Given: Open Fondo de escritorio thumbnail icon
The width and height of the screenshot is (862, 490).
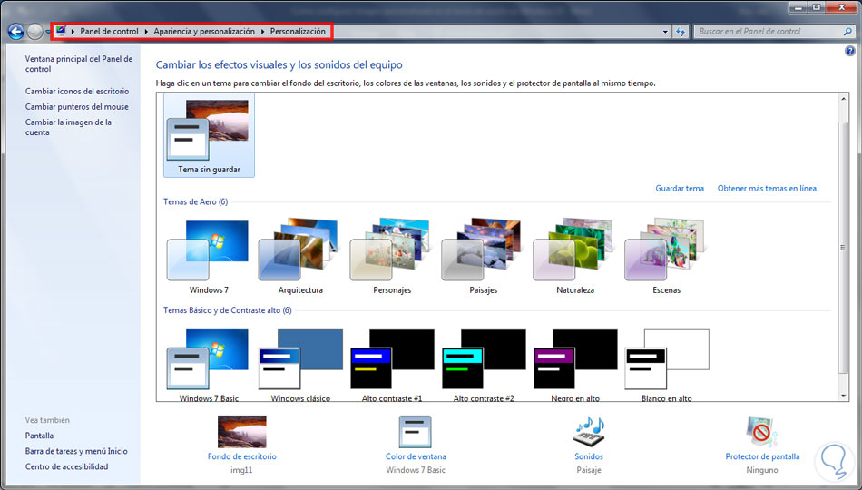Looking at the screenshot, I should click(242, 432).
